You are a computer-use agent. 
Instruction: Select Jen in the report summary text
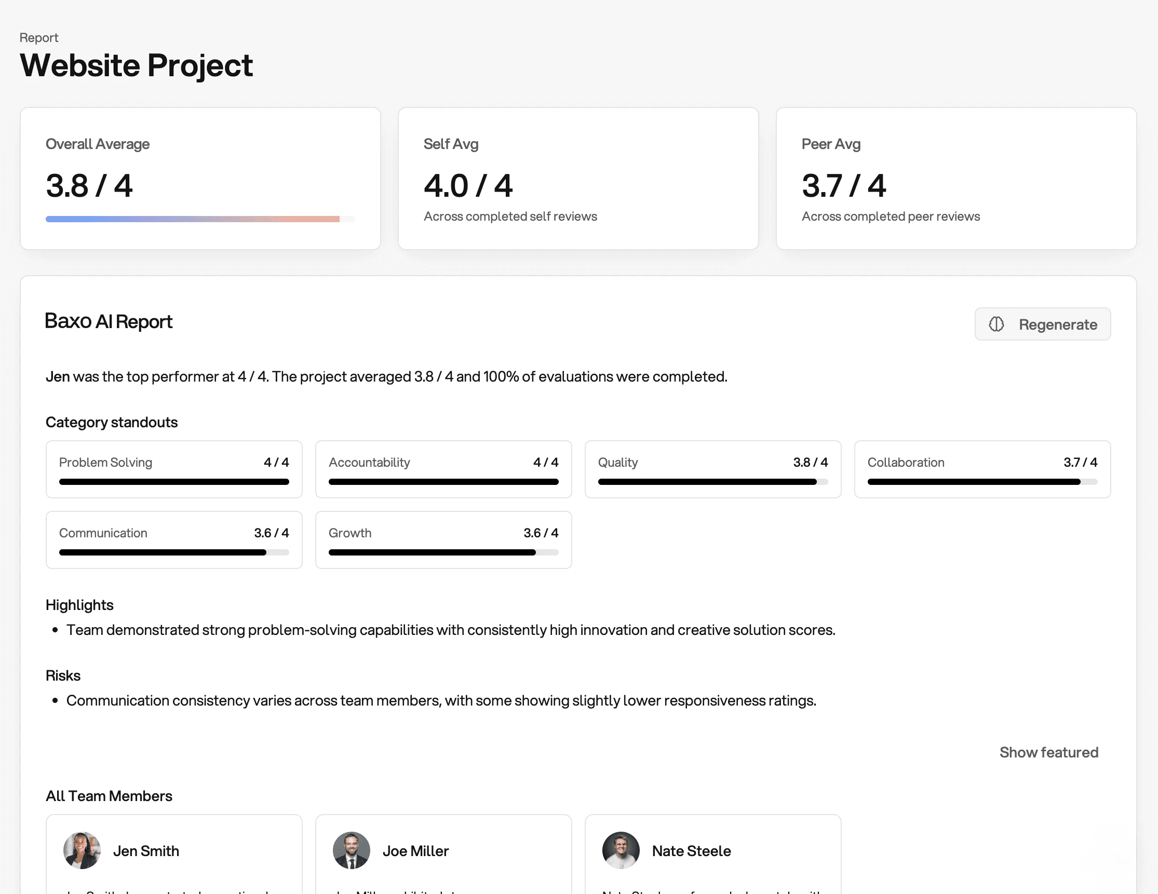pyautogui.click(x=57, y=376)
